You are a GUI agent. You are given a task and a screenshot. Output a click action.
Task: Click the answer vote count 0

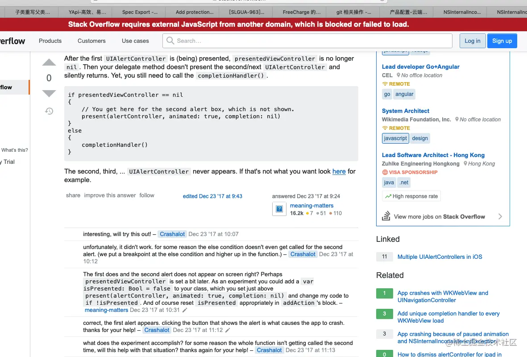(x=49, y=78)
